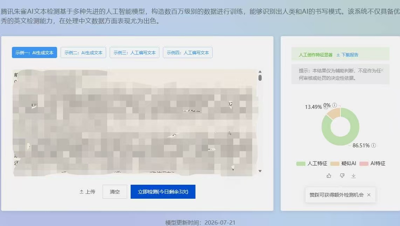
Task: Click the 13.49% percentage label
Action: pos(313,107)
